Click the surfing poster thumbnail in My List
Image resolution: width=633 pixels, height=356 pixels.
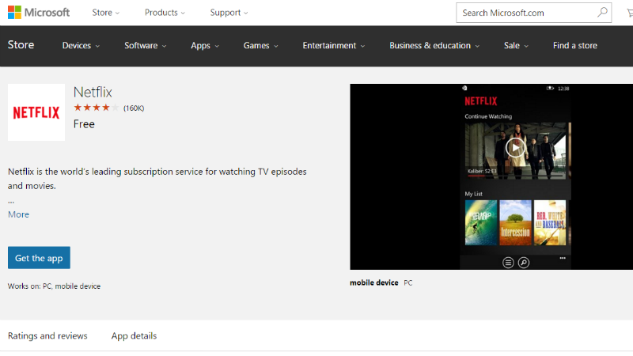(x=481, y=222)
